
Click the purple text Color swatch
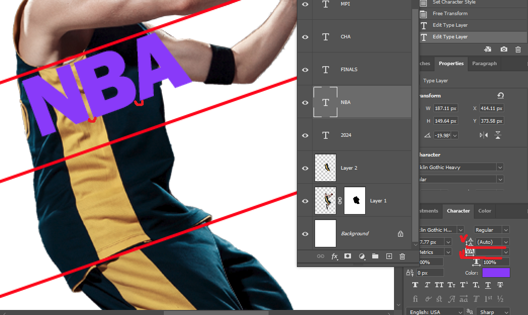pos(496,273)
